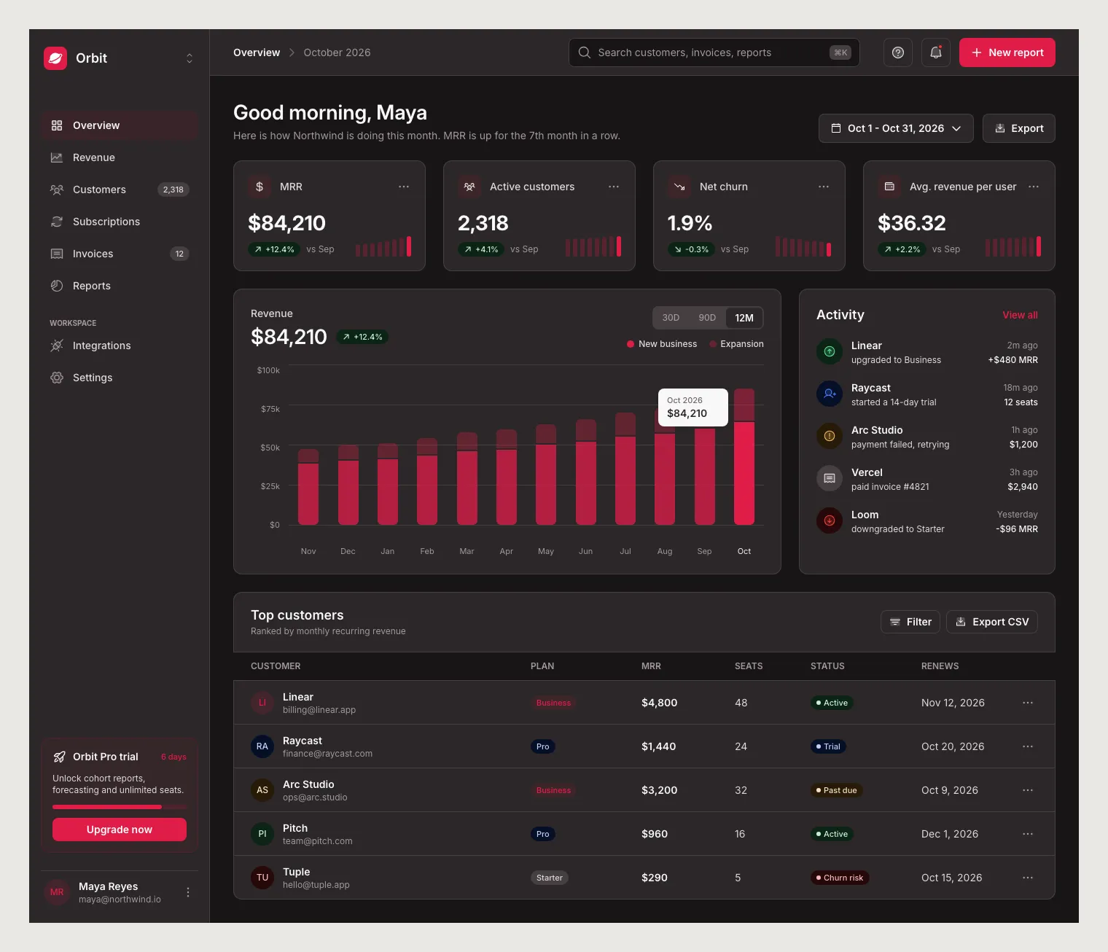Image resolution: width=1108 pixels, height=952 pixels.
Task: Open the Active customers card options menu
Action: (614, 187)
